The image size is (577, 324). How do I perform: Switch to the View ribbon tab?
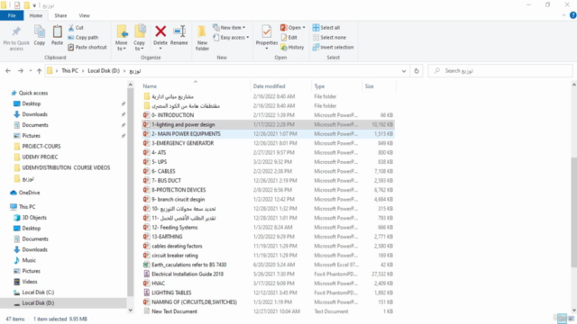[x=84, y=15]
